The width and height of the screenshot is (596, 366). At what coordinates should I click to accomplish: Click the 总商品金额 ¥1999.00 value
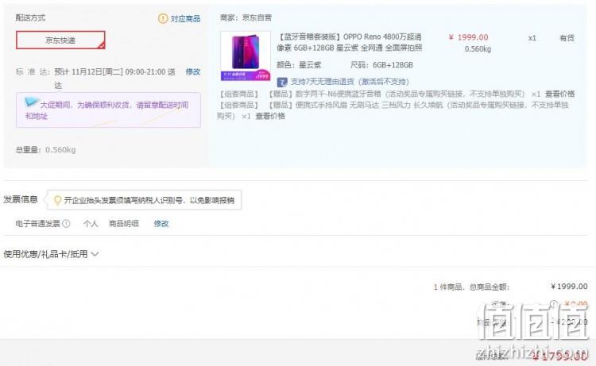tap(569, 287)
